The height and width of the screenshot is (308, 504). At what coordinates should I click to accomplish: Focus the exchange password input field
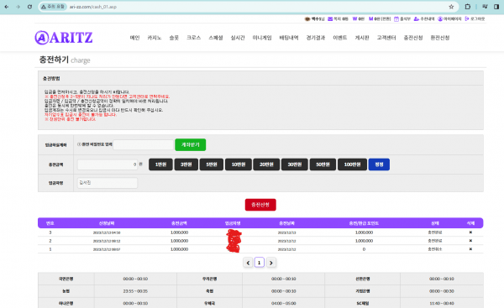click(x=144, y=145)
